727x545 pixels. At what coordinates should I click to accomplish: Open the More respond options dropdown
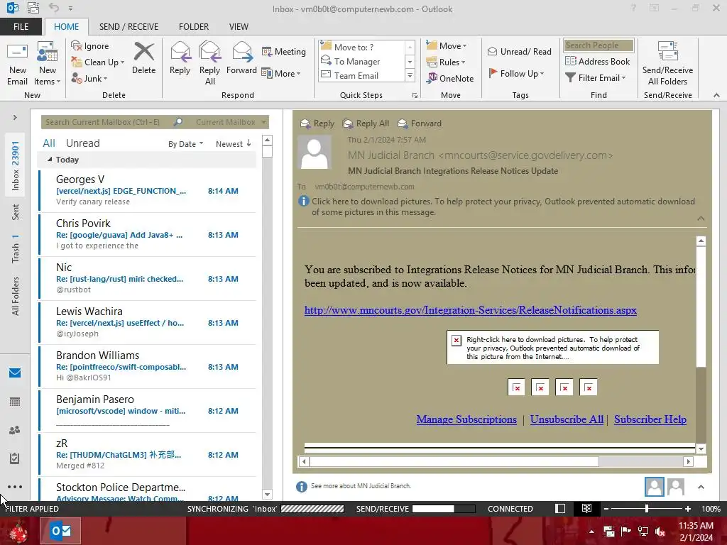(x=281, y=73)
